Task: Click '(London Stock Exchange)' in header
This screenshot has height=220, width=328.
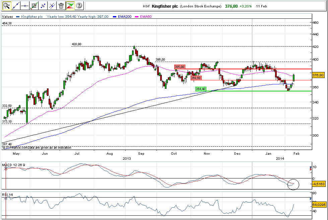Action: click(x=201, y=6)
